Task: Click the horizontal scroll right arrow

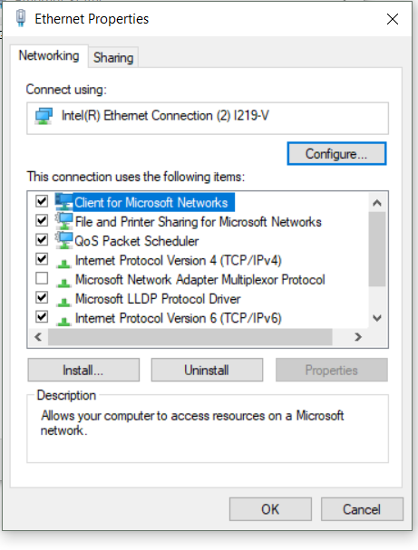Action: 357,337
